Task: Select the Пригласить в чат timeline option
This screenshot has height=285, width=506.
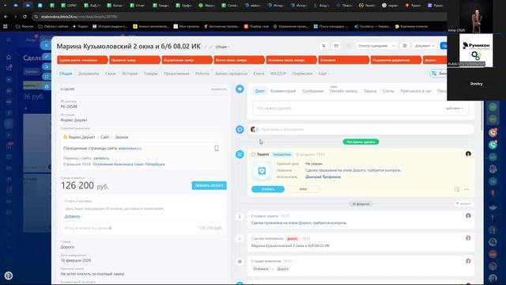Action: [415, 91]
